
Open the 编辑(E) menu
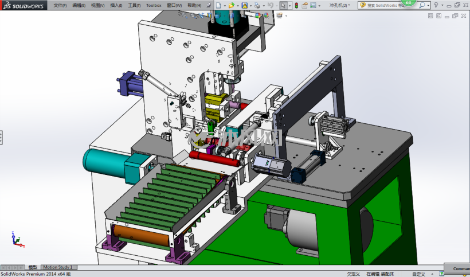[79, 5]
